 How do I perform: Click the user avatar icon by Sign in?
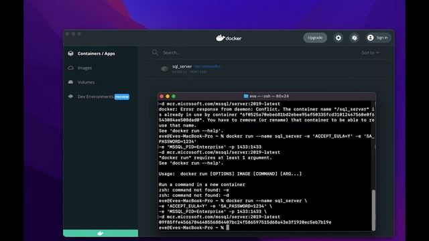(371, 37)
